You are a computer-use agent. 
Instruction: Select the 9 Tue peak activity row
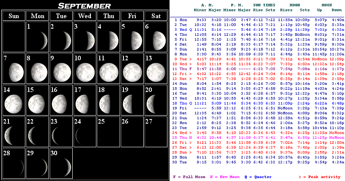click(x=258, y=59)
